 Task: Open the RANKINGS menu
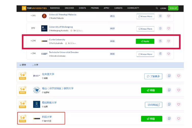pos(55,8)
